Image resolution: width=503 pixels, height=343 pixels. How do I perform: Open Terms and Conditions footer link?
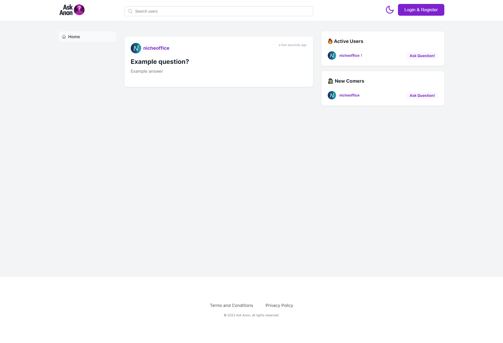pos(231,305)
